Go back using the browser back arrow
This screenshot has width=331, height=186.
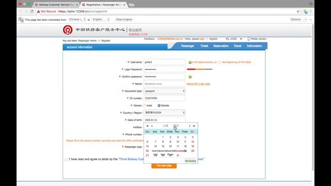(x=20, y=11)
